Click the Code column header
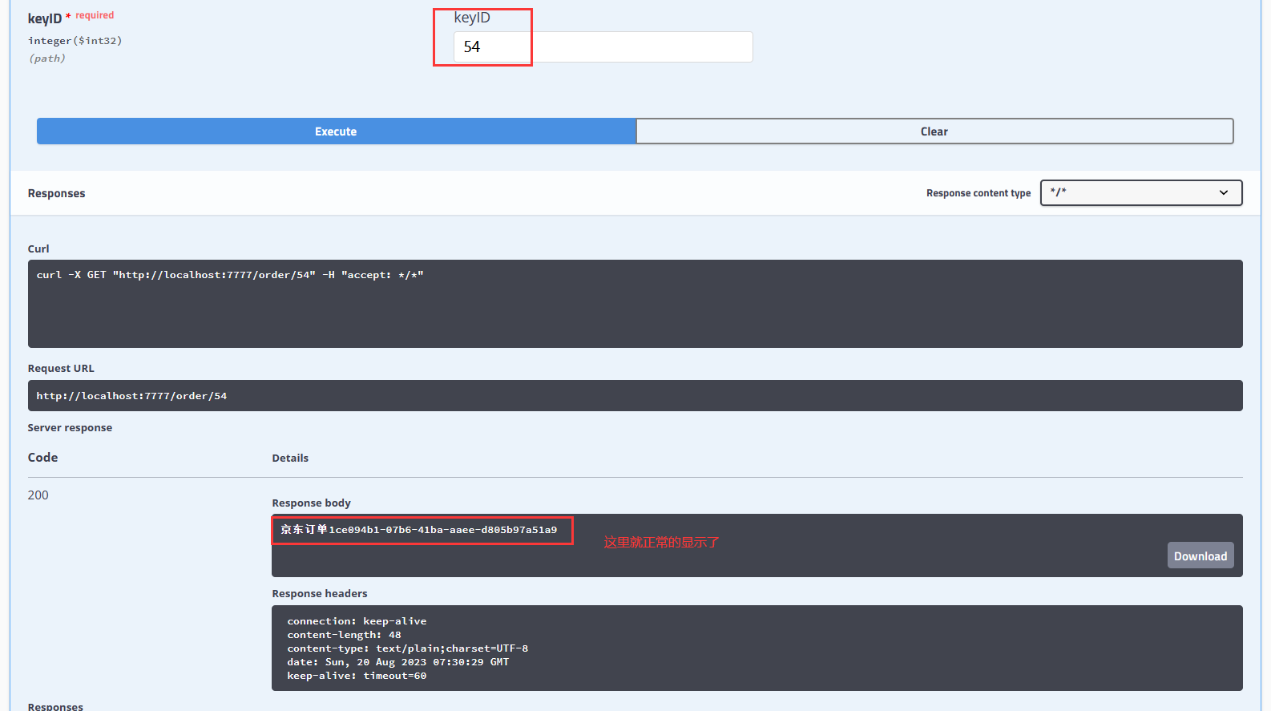Screen dimensions: 1271x711 (42, 457)
